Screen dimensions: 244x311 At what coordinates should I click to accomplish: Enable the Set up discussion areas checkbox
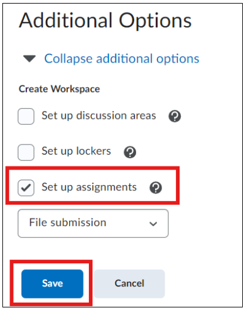click(26, 116)
